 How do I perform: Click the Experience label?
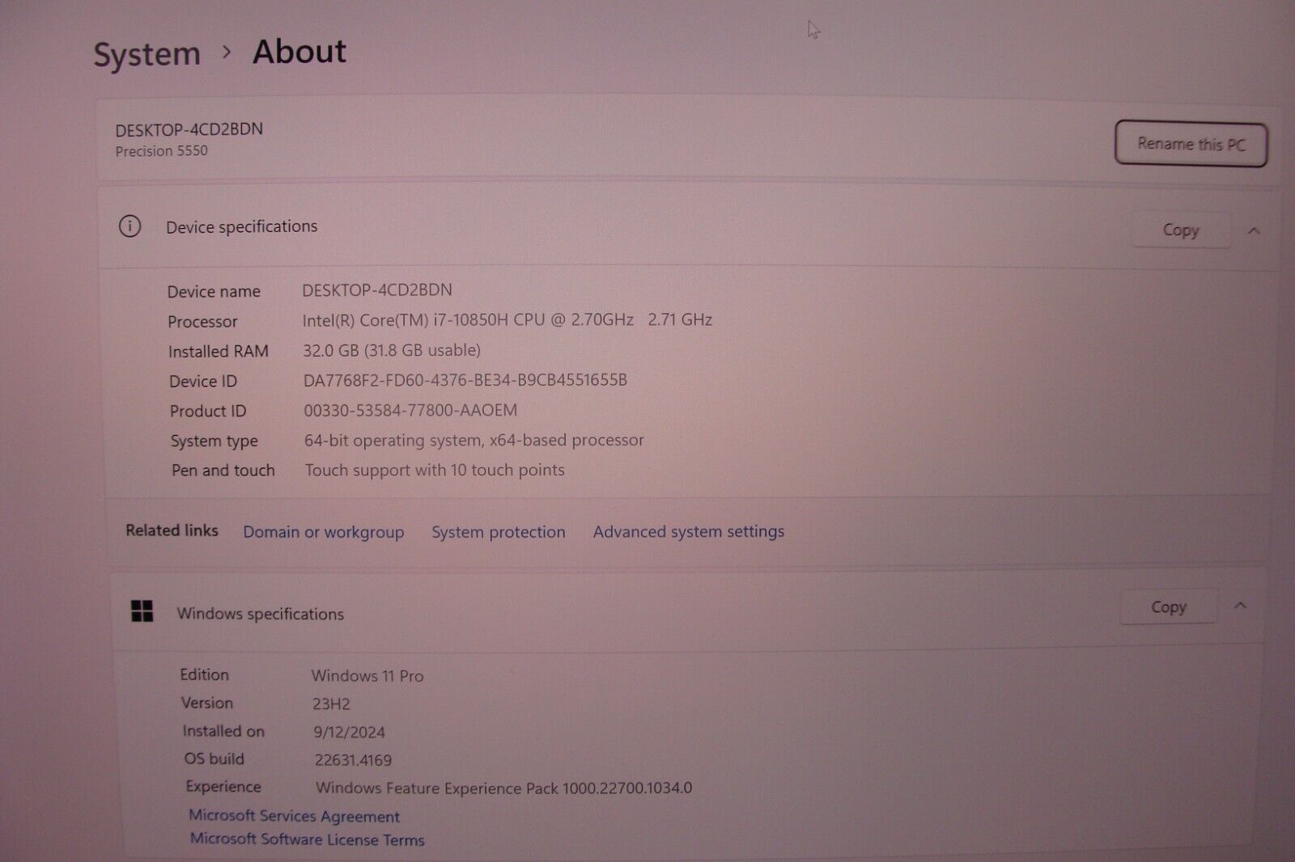pyautogui.click(x=223, y=786)
